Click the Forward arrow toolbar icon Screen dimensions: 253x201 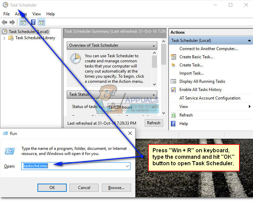click(x=12, y=22)
